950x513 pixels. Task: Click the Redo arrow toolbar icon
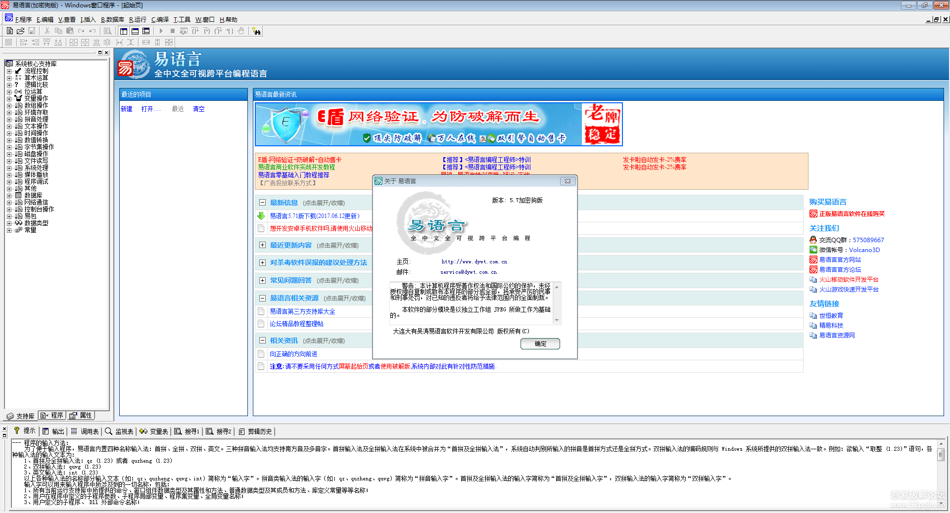(x=81, y=31)
